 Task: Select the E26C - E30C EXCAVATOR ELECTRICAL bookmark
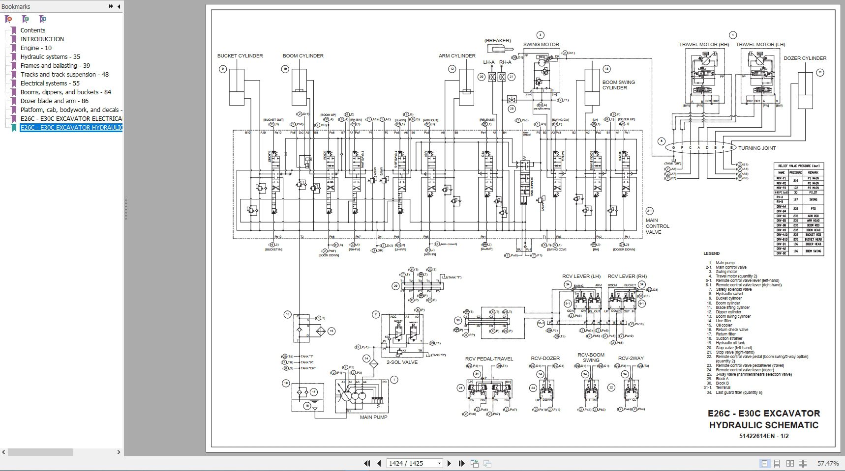pos(72,118)
